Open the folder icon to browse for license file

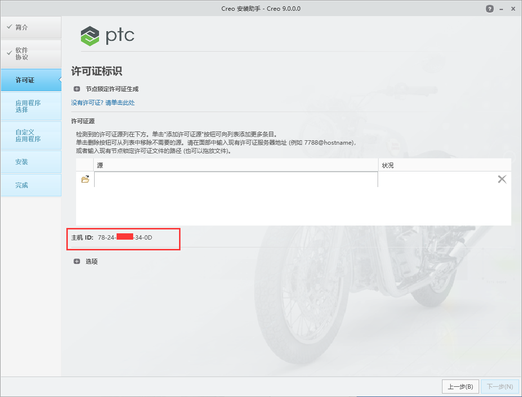(x=85, y=179)
